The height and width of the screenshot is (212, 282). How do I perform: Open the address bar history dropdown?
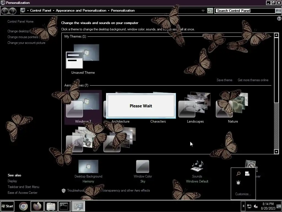coord(203,11)
